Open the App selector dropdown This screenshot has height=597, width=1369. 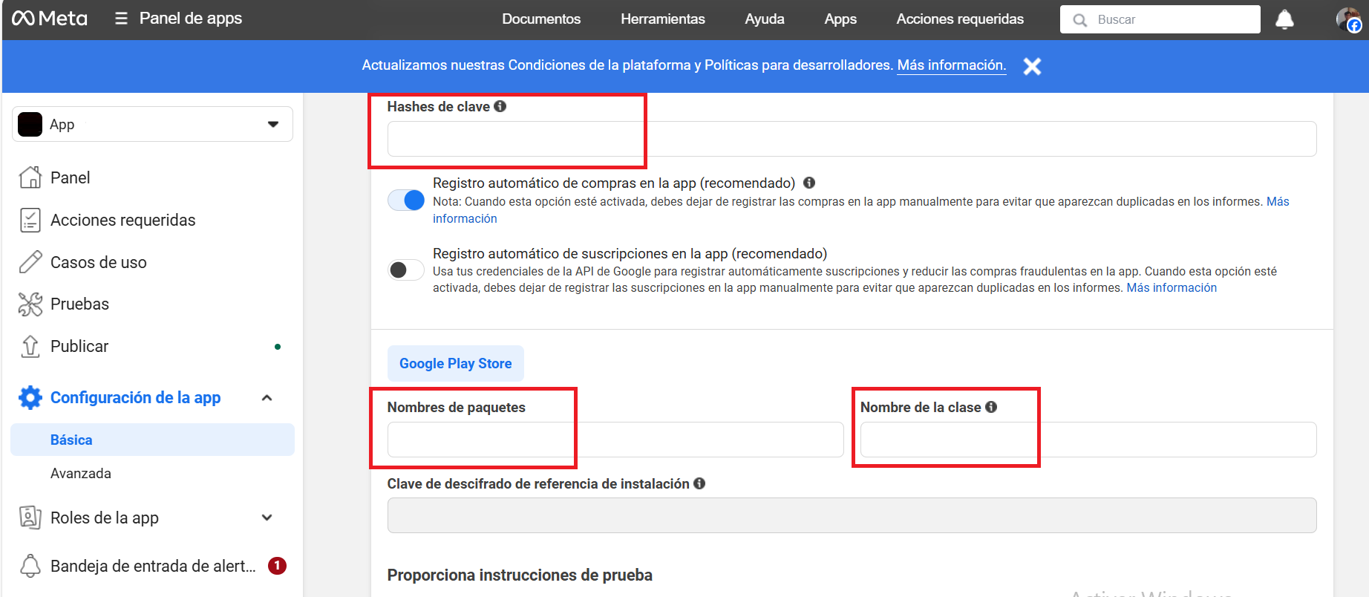point(152,124)
